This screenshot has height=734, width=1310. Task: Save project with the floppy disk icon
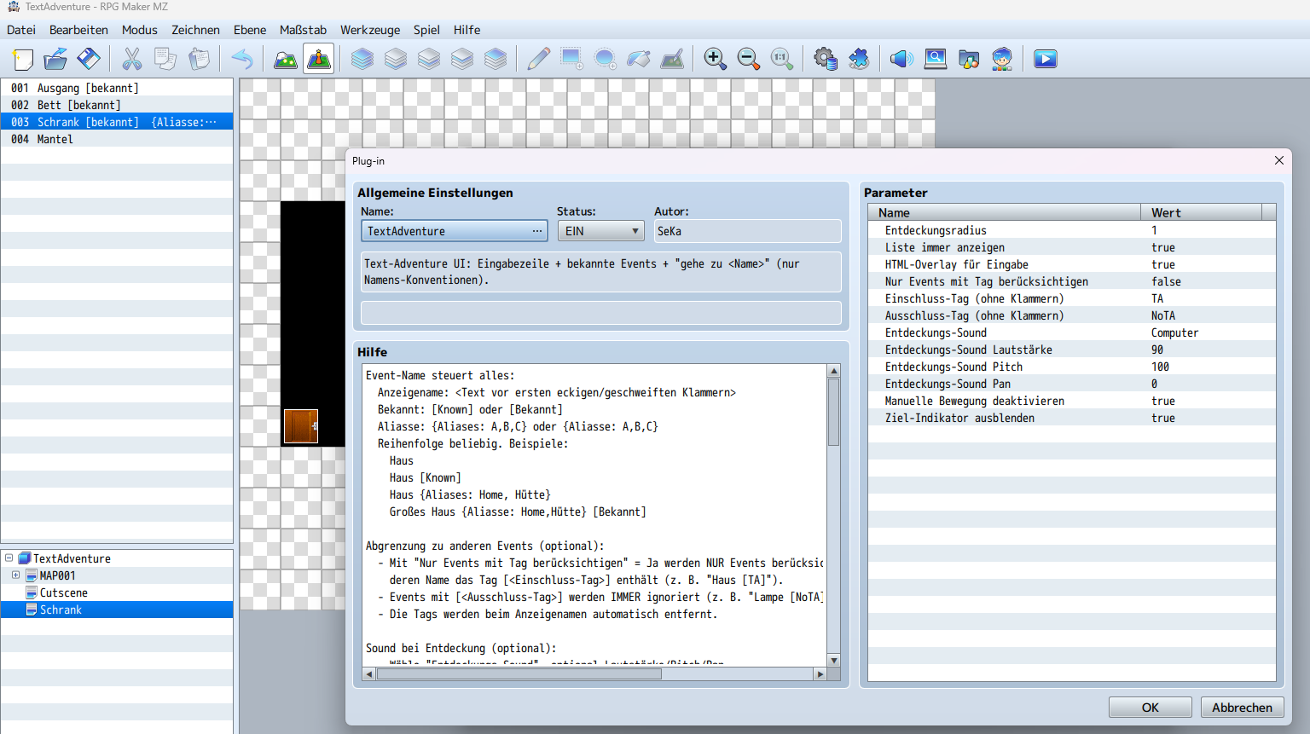click(x=89, y=59)
